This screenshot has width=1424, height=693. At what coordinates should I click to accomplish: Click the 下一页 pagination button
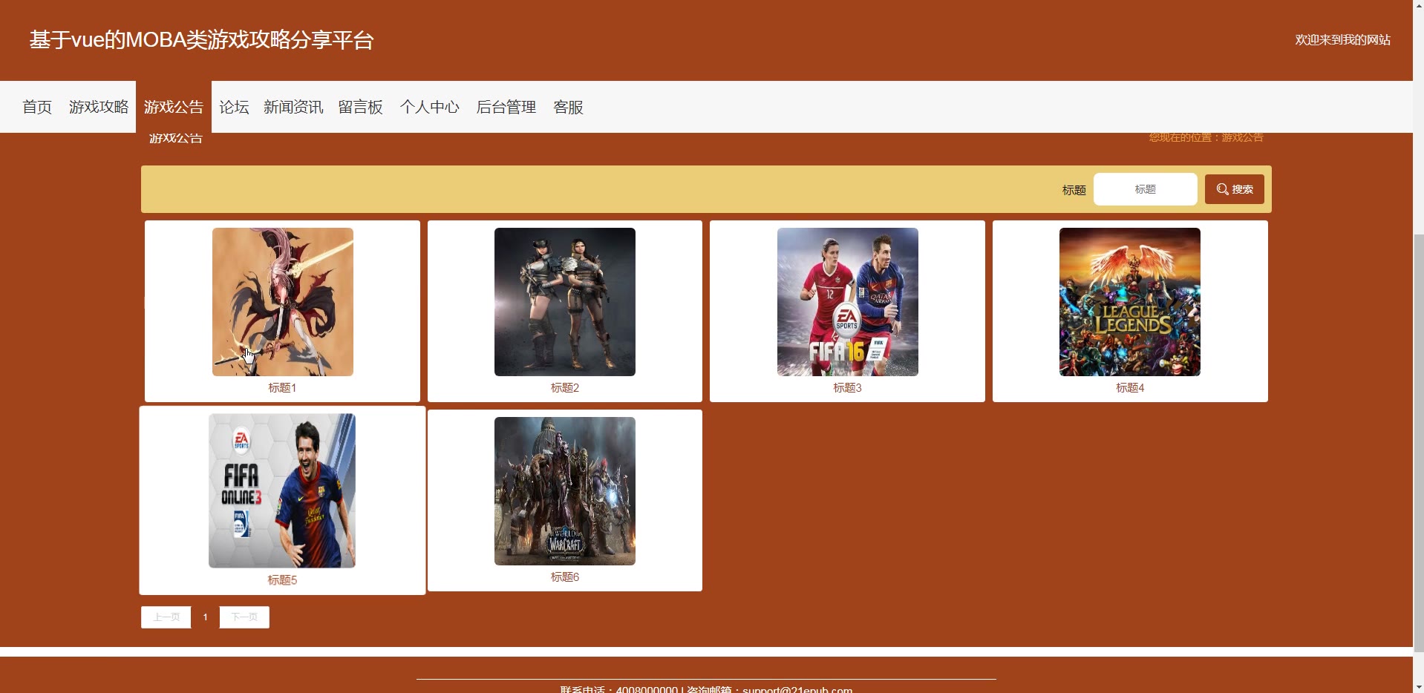(244, 617)
